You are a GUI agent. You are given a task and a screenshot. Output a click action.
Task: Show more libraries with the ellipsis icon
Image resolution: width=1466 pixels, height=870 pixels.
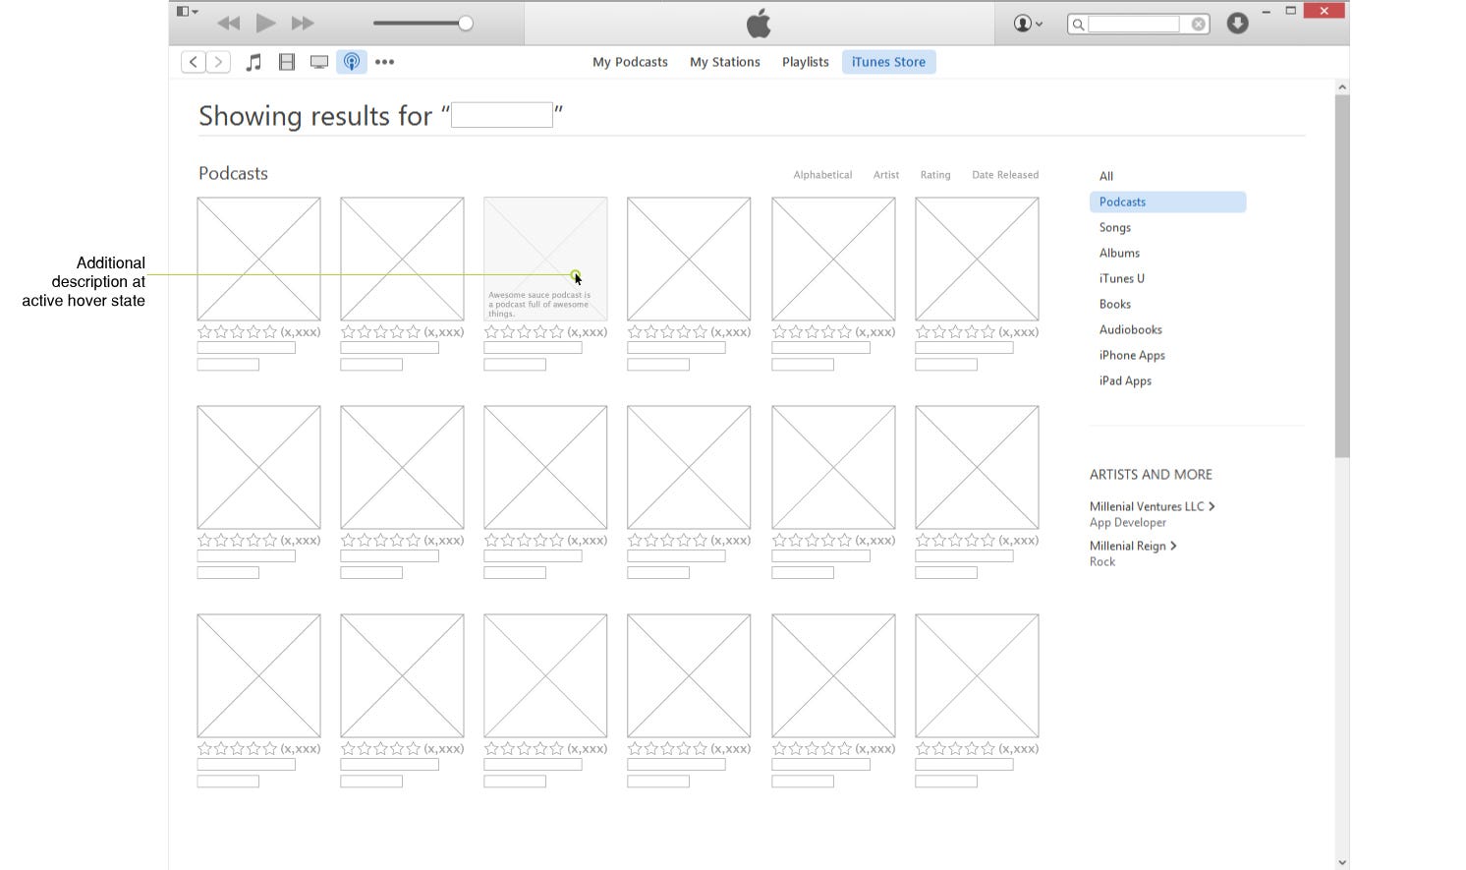coord(384,62)
